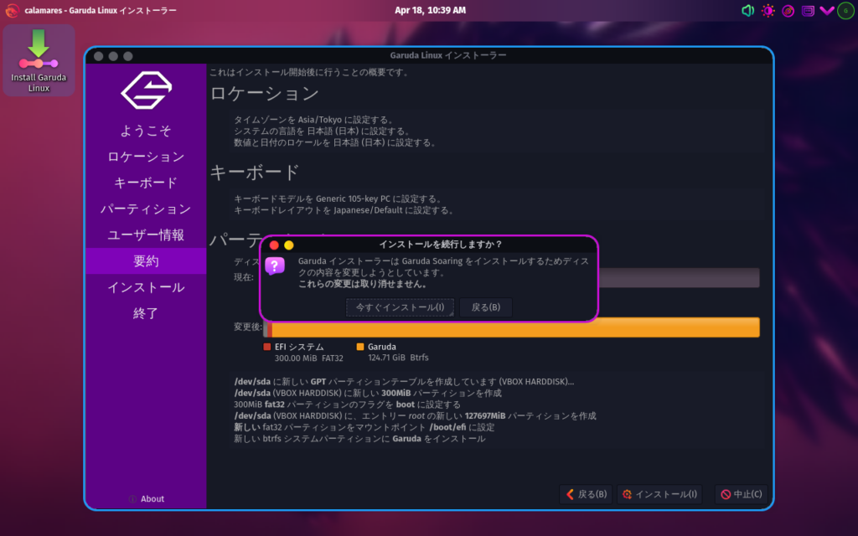The image size is (858, 536).
Task: Close the confirmation dialog with the red button
Action: pos(274,245)
